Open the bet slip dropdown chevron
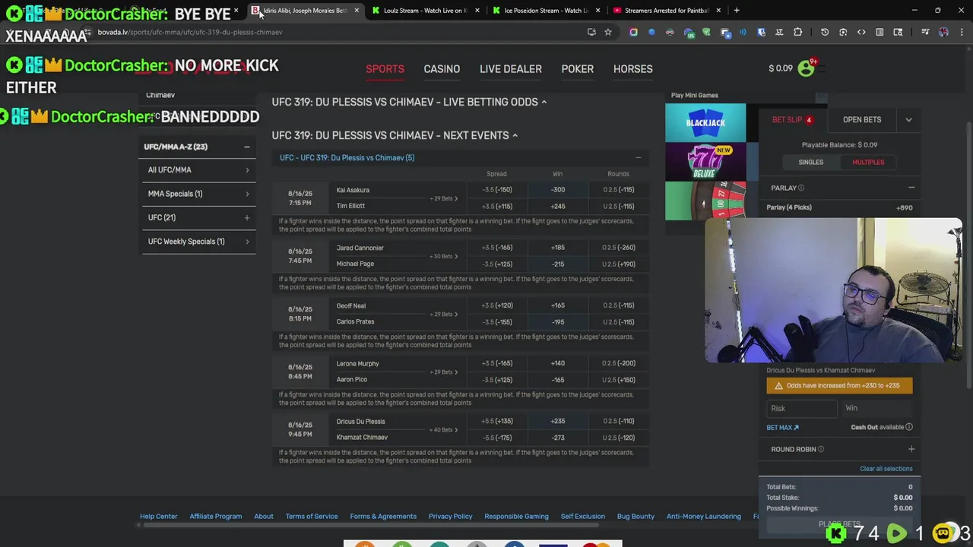Viewport: 973px width, 547px height. pyautogui.click(x=908, y=119)
